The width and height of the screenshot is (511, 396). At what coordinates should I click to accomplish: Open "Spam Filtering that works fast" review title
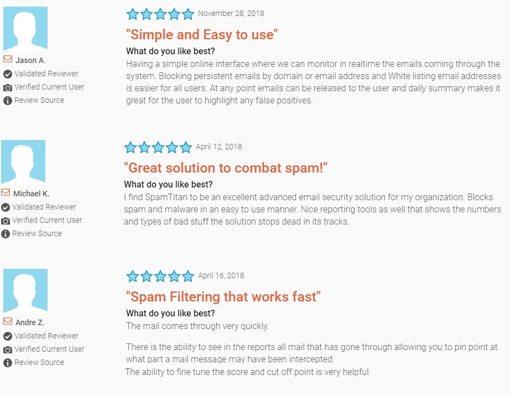223,297
